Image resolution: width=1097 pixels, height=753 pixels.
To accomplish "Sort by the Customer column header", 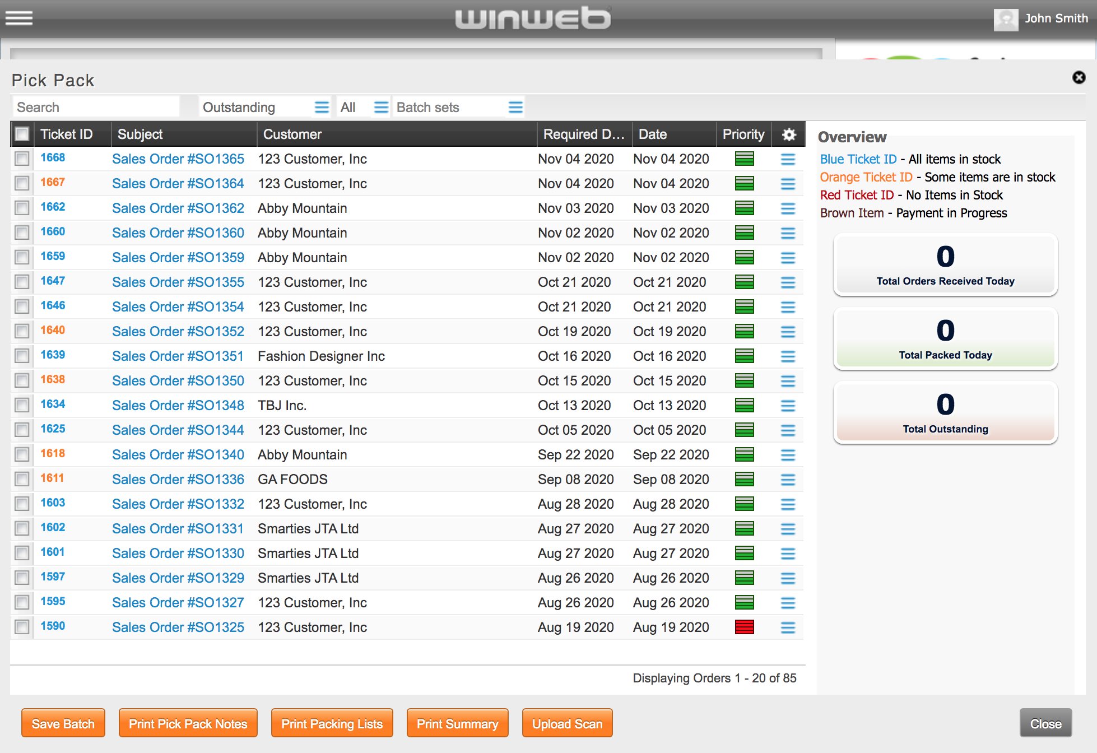I will 292,134.
